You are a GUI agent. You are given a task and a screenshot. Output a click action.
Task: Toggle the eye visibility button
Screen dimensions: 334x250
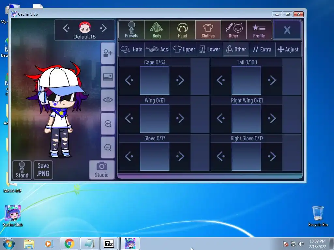[x=108, y=100]
